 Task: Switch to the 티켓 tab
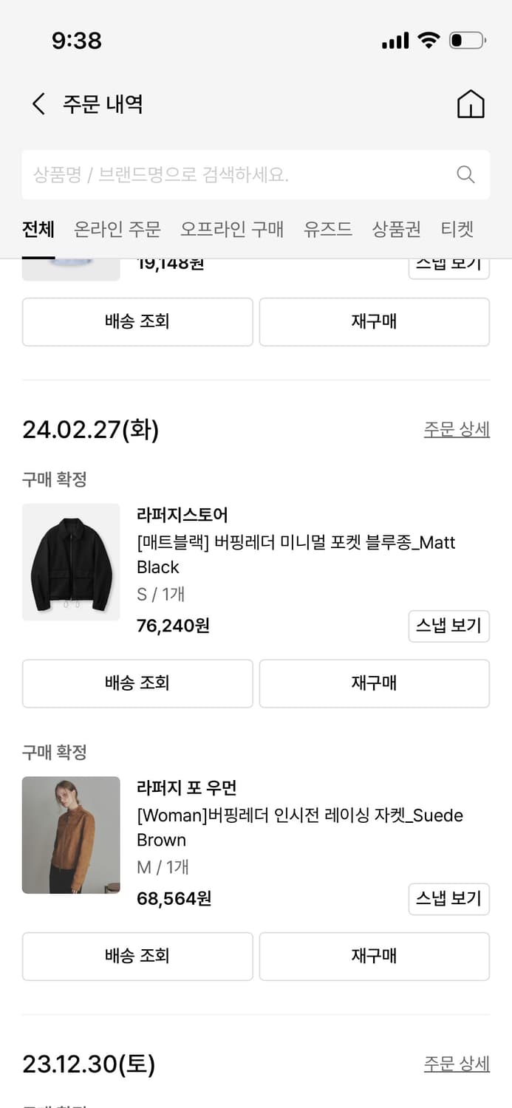[x=457, y=230]
